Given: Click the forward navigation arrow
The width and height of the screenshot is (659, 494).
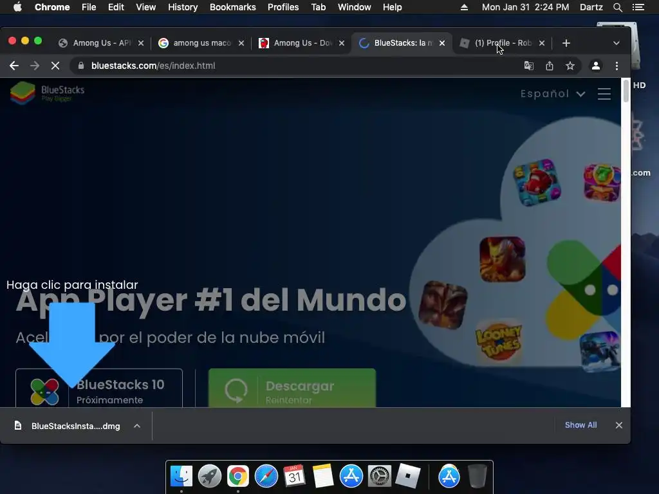Looking at the screenshot, I should click(35, 66).
